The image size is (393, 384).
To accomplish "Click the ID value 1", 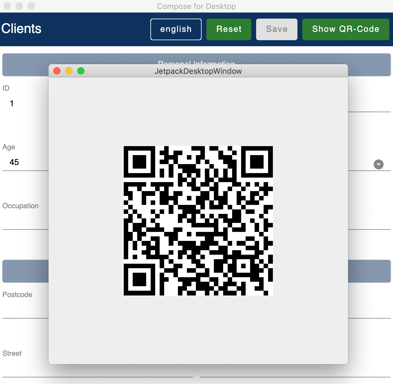I will 12,103.
